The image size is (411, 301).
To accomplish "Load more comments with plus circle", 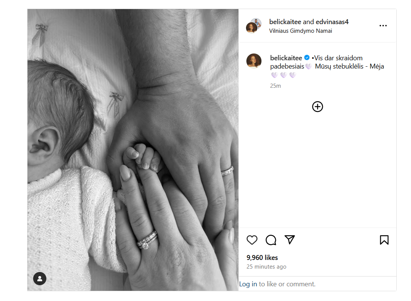I will coord(318,107).
